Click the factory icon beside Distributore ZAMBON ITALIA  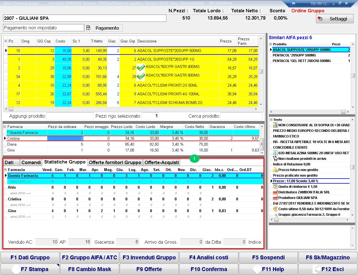[x=275, y=192]
